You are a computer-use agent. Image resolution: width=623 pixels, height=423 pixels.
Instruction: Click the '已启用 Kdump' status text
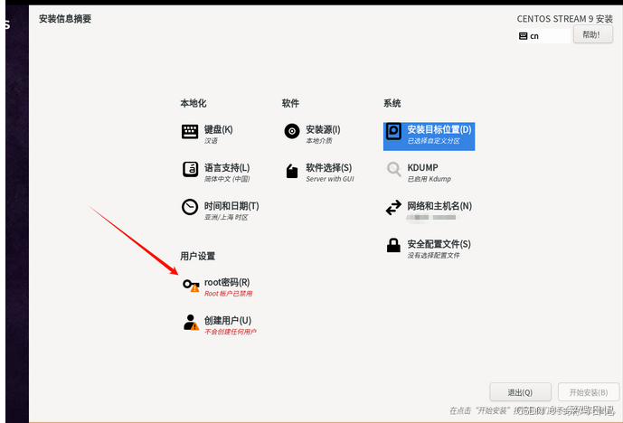pos(429,179)
